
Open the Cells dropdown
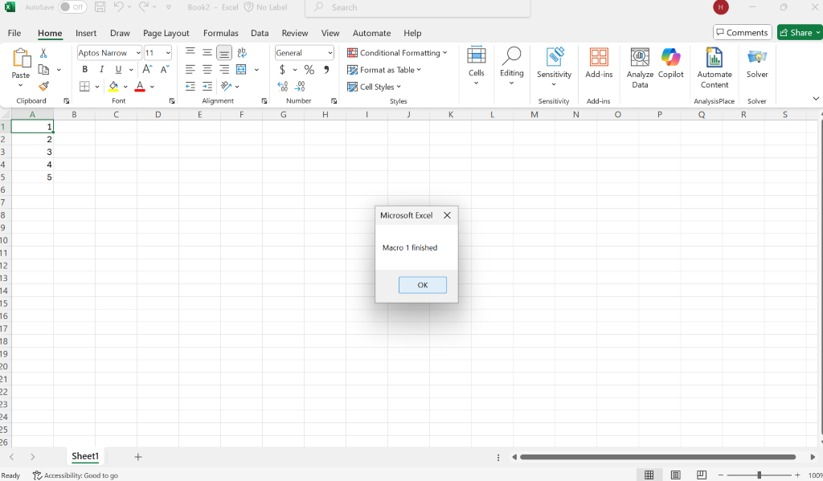click(x=477, y=66)
